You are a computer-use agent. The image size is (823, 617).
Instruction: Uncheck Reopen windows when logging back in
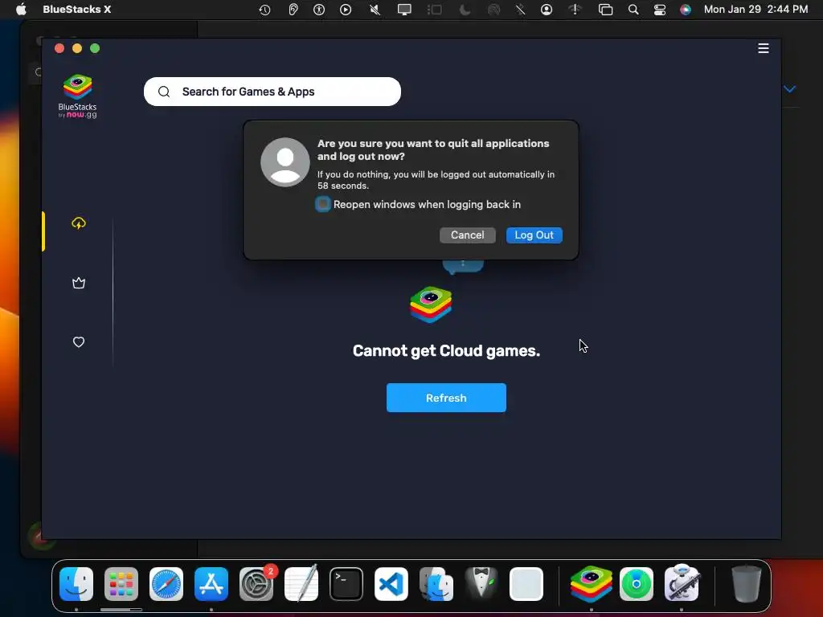tap(323, 204)
